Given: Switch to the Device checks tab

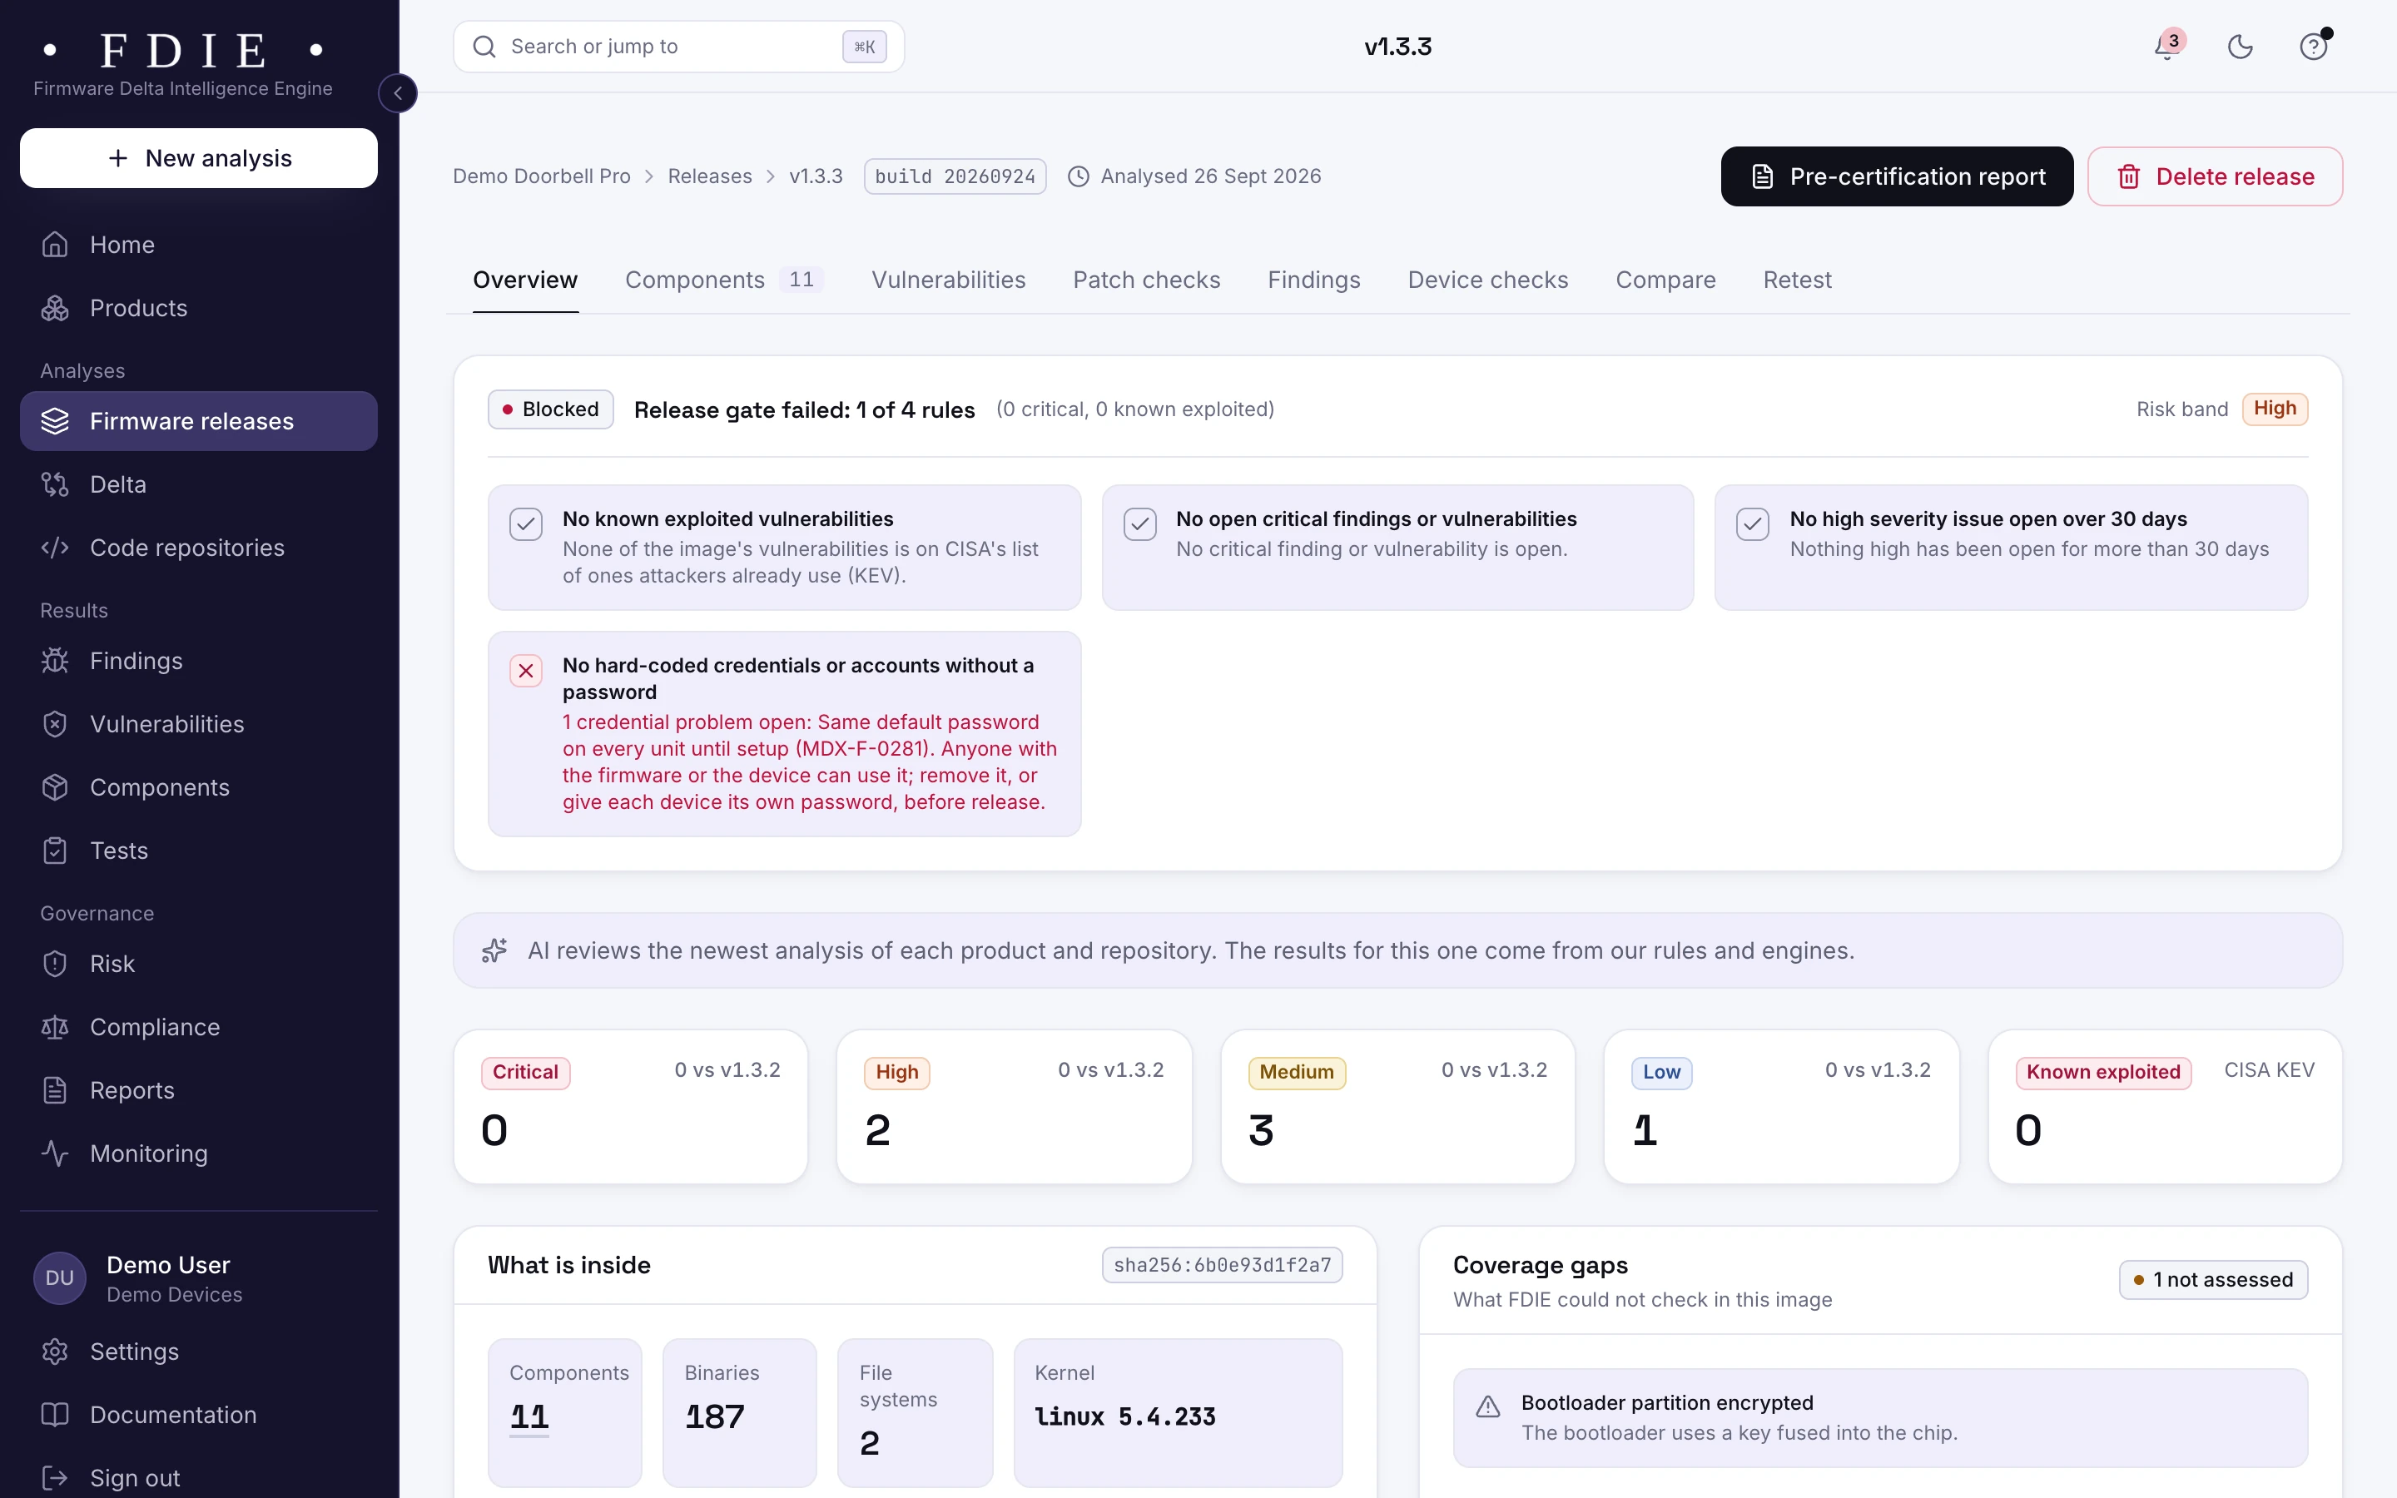Looking at the screenshot, I should [1488, 280].
